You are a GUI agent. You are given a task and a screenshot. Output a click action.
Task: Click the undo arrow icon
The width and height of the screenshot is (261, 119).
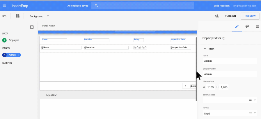pyautogui.click(x=4, y=16)
